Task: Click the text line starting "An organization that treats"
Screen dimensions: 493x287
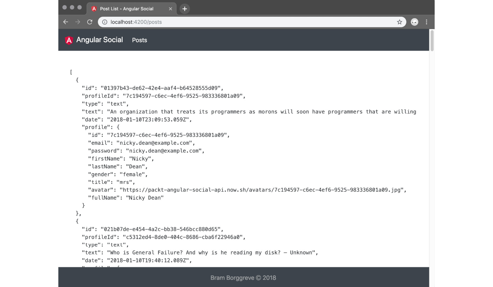Action: pyautogui.click(x=249, y=112)
